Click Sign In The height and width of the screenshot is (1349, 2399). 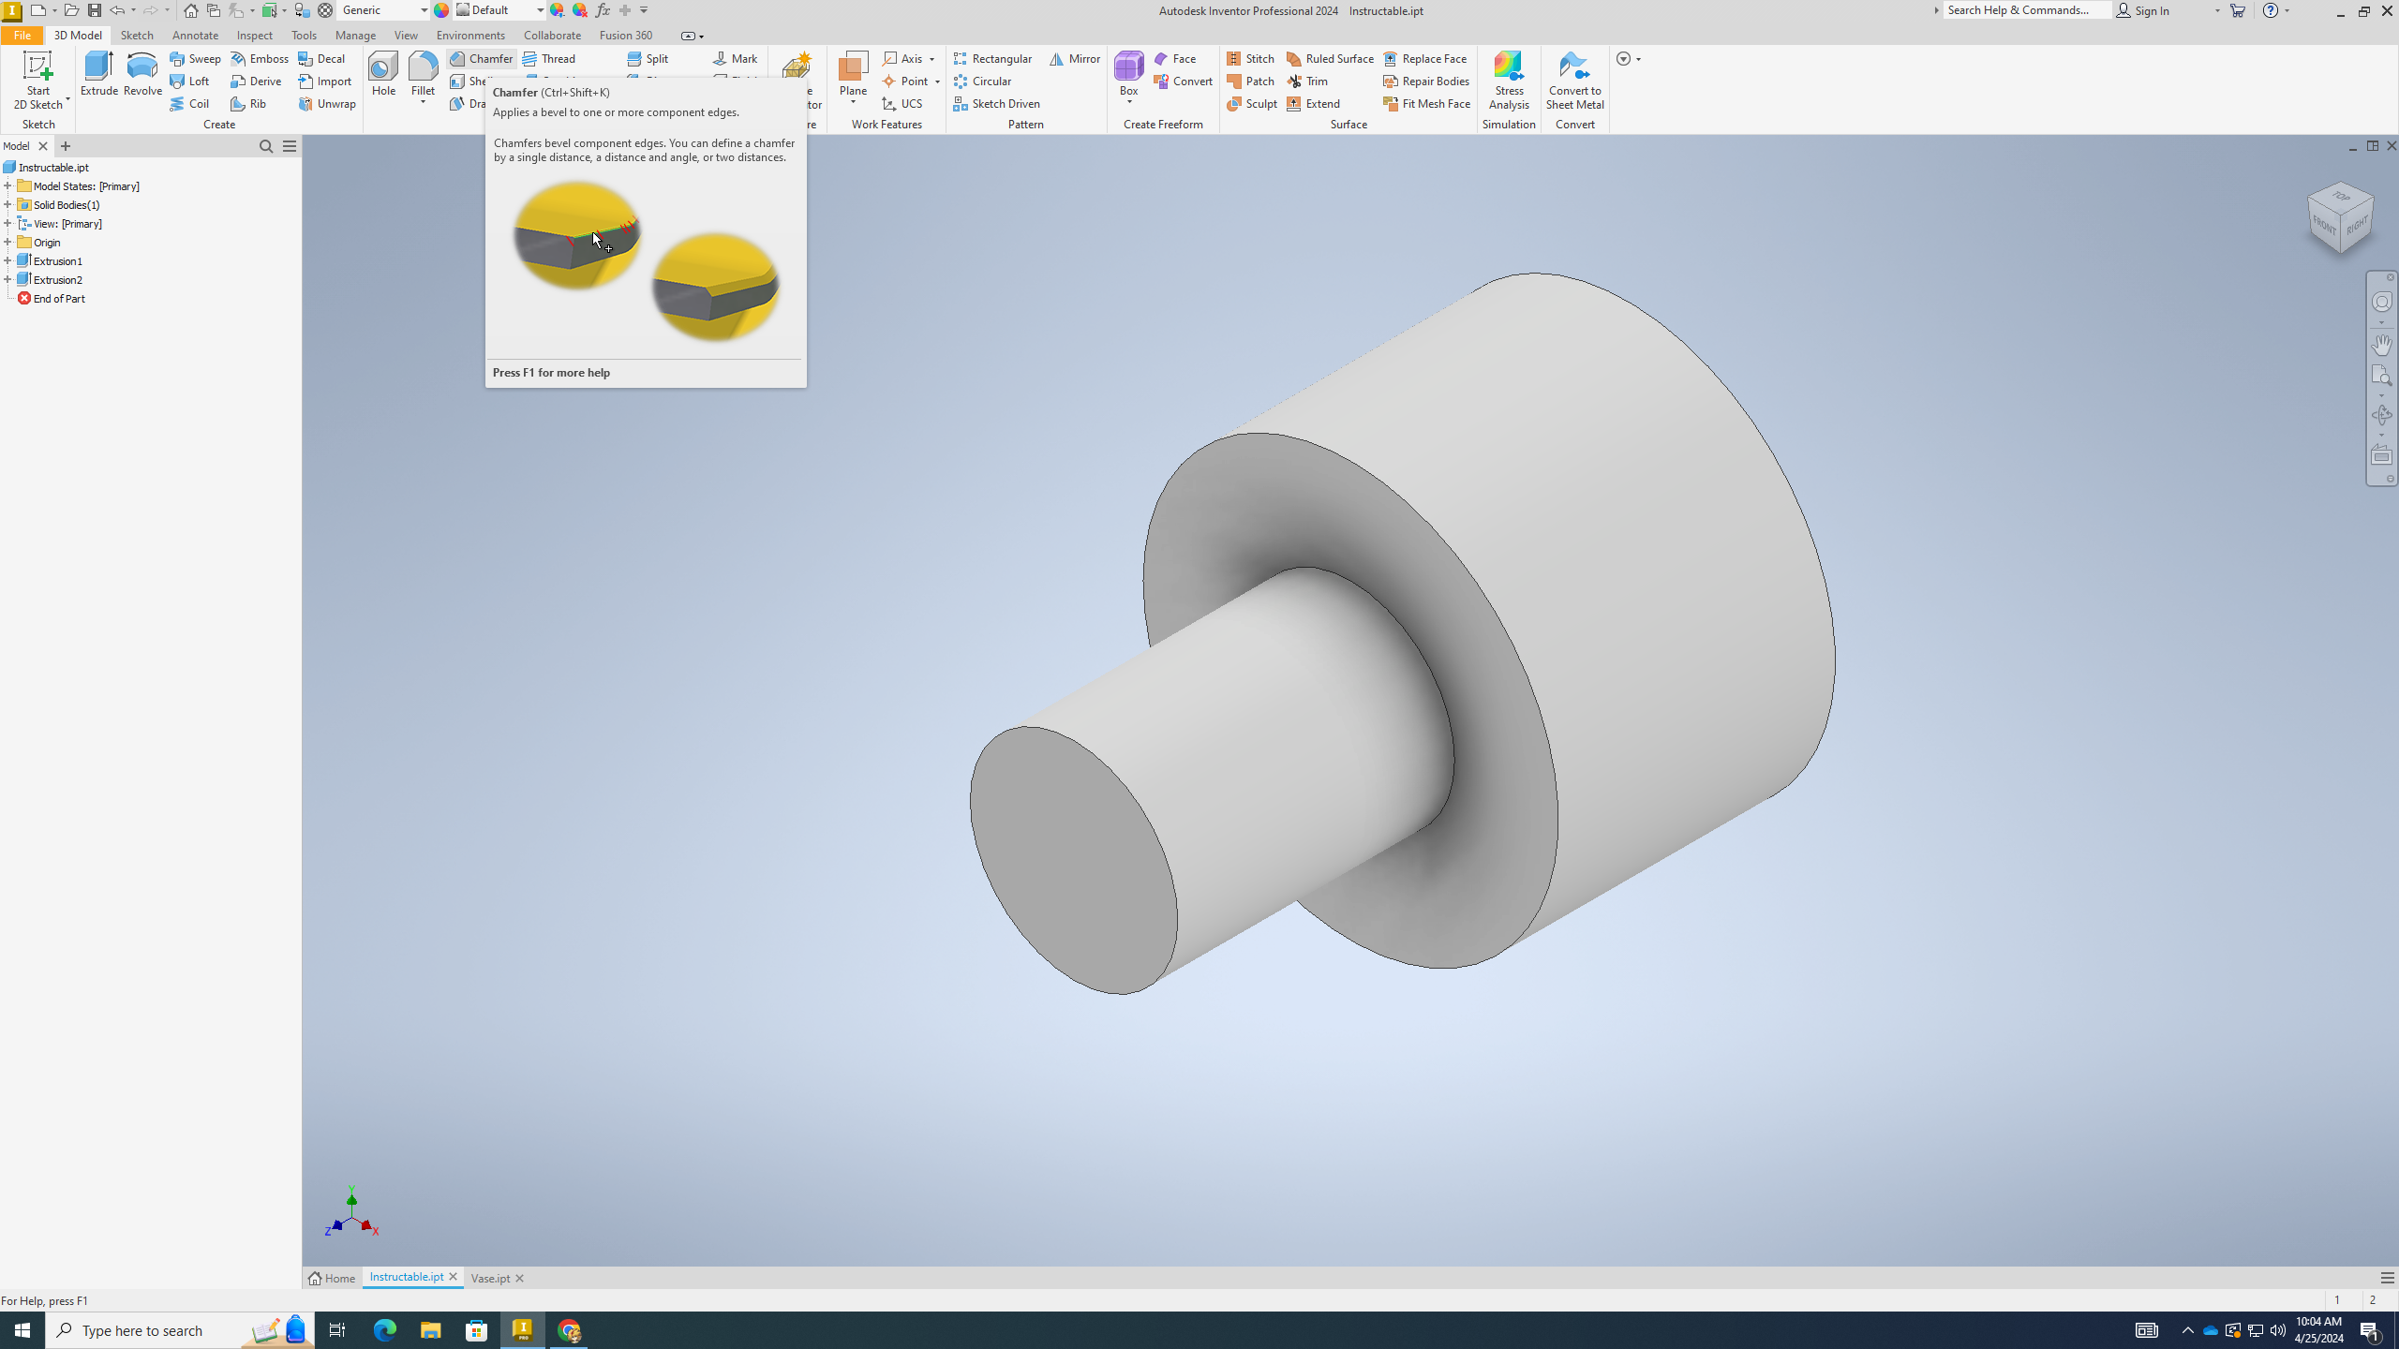(x=2142, y=10)
